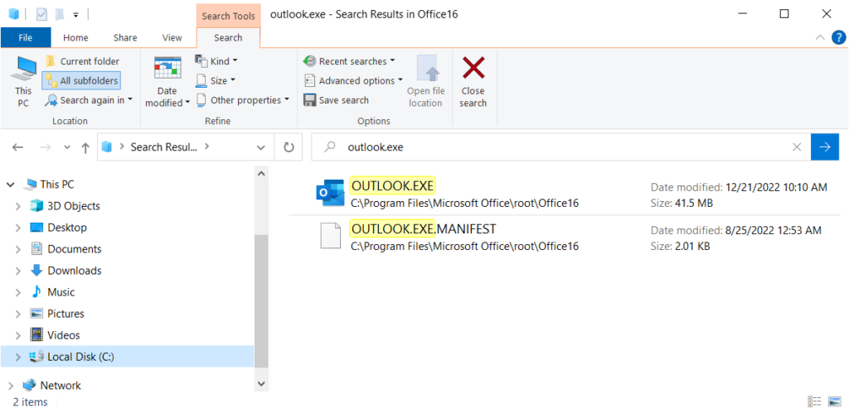Switch to details view icon
The image size is (849, 413).
[x=814, y=401]
